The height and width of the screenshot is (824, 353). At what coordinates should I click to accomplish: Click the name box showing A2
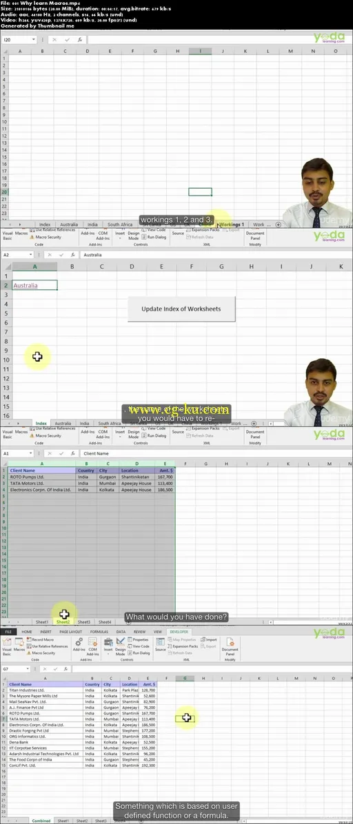click(16, 255)
